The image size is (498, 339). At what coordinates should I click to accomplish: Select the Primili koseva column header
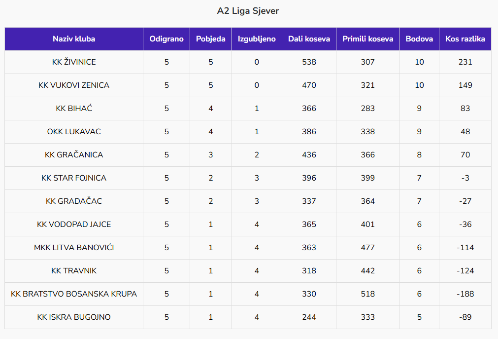click(367, 39)
